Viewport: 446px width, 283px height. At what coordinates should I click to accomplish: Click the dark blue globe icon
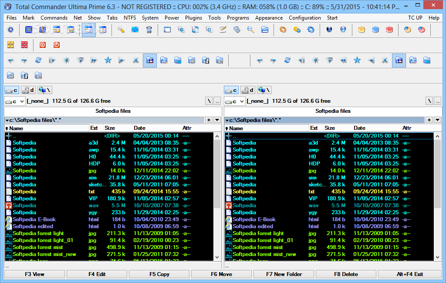click(x=329, y=30)
